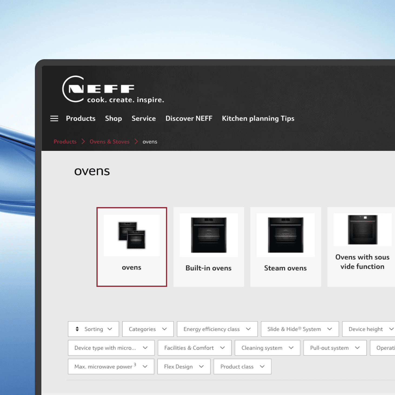
Task: Open the Ovens with sous vide function thumbnail
Action: [363, 230]
